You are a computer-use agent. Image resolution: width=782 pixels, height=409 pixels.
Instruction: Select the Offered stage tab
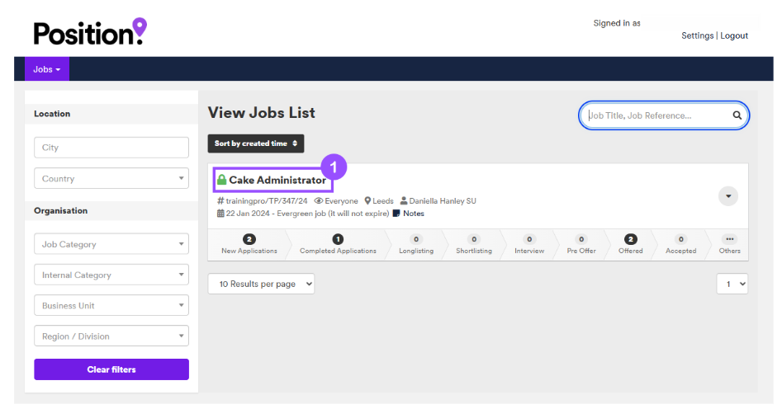click(631, 244)
